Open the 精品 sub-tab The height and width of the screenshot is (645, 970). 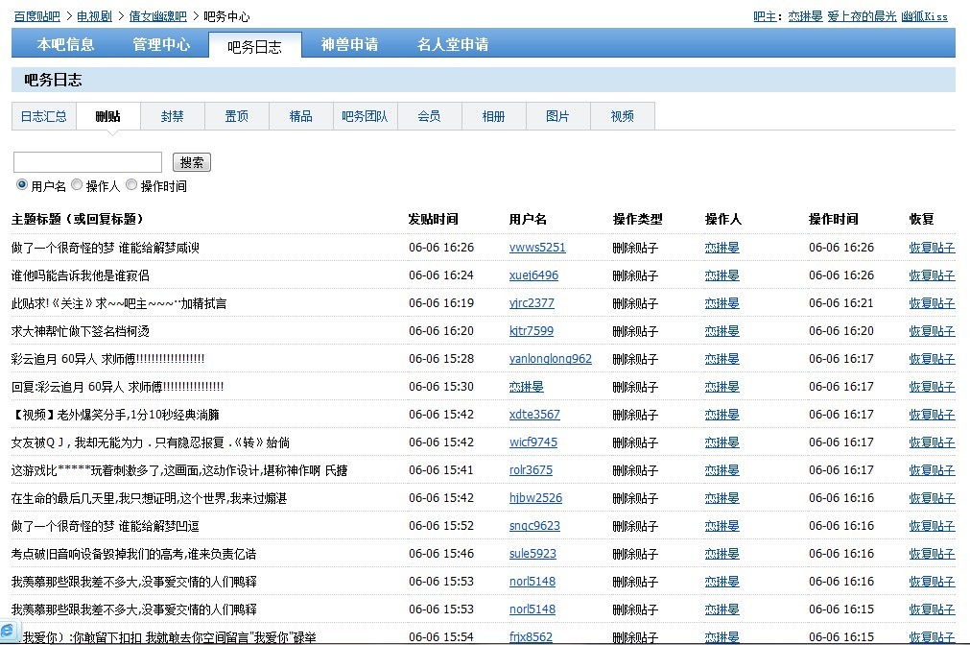pyautogui.click(x=300, y=116)
